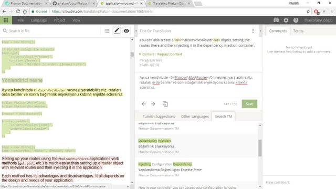This screenshot has width=336, height=189.
Task: Click browser back arrow
Action: coord(4,12)
